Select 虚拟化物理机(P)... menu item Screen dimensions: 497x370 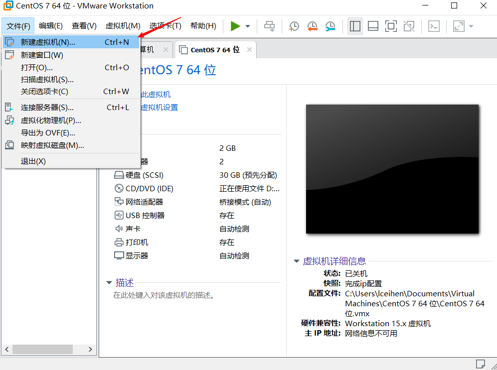point(72,121)
